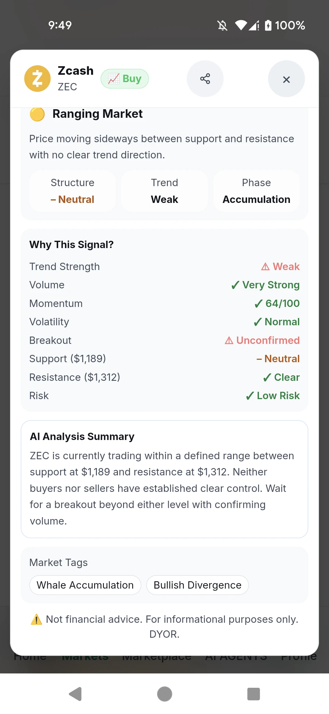Click the Buy signal badge
The height and width of the screenshot is (714, 329).
click(x=125, y=79)
